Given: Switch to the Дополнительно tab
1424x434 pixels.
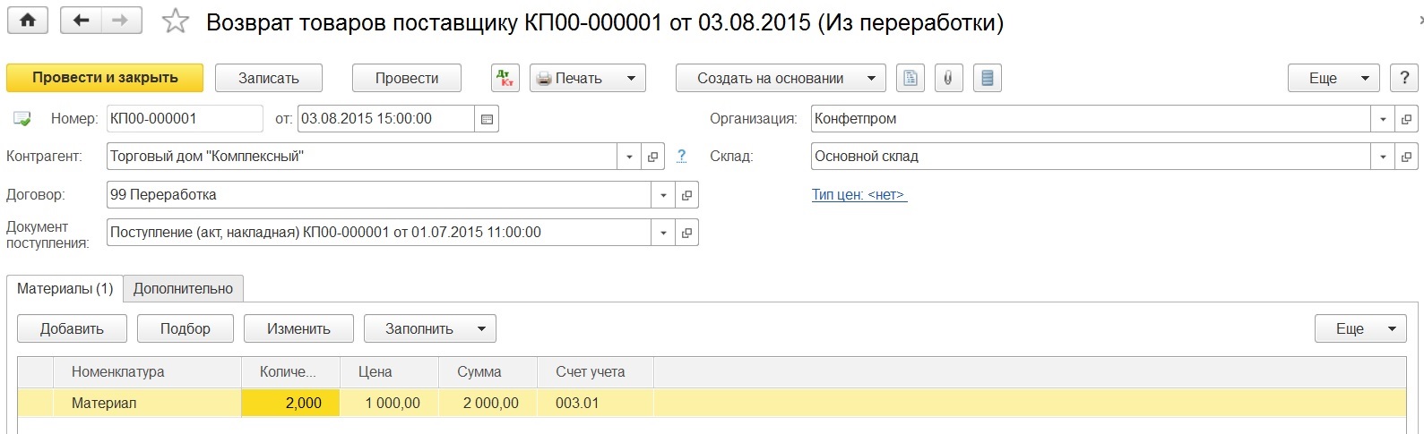Looking at the screenshot, I should point(183,288).
